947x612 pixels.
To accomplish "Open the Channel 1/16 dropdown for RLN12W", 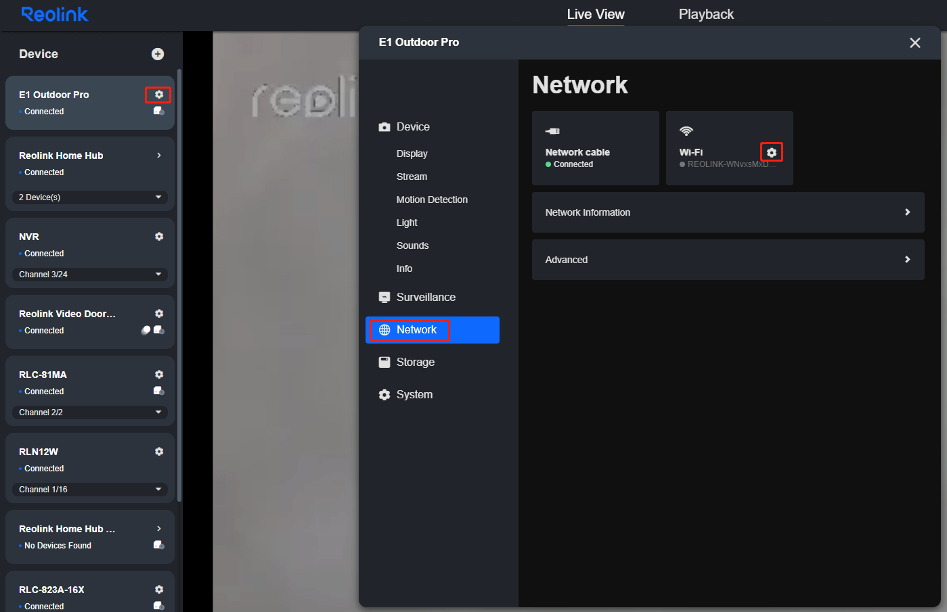I will (x=90, y=490).
